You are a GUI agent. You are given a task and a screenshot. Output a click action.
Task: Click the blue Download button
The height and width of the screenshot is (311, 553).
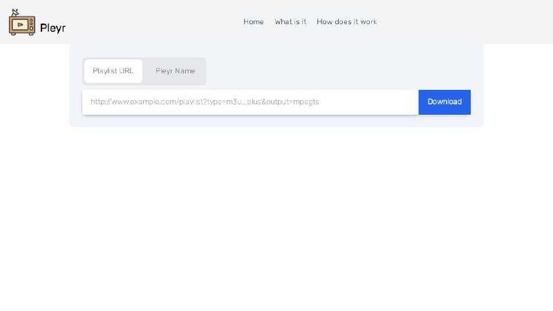pos(444,102)
